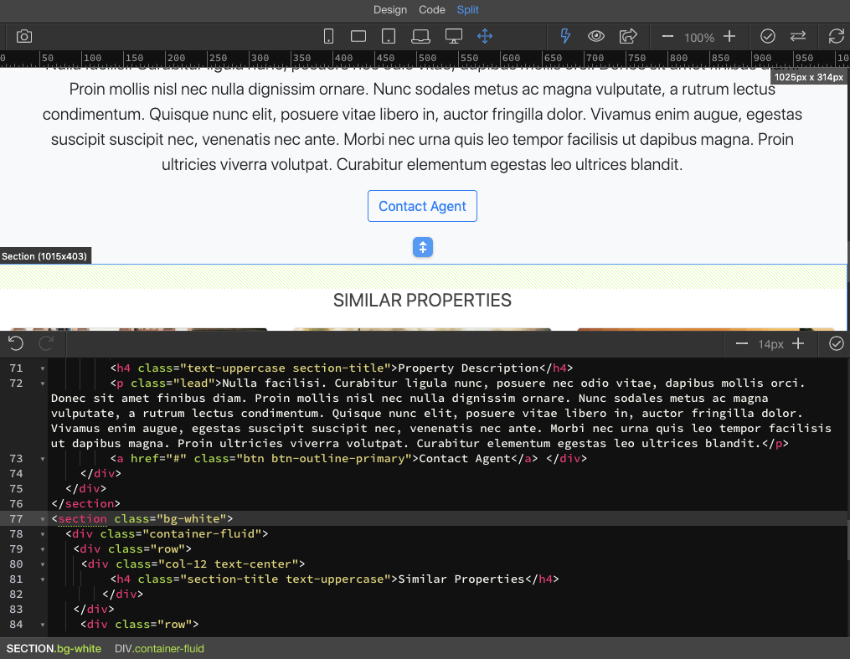Refresh the page preview
850x659 pixels.
tap(836, 36)
